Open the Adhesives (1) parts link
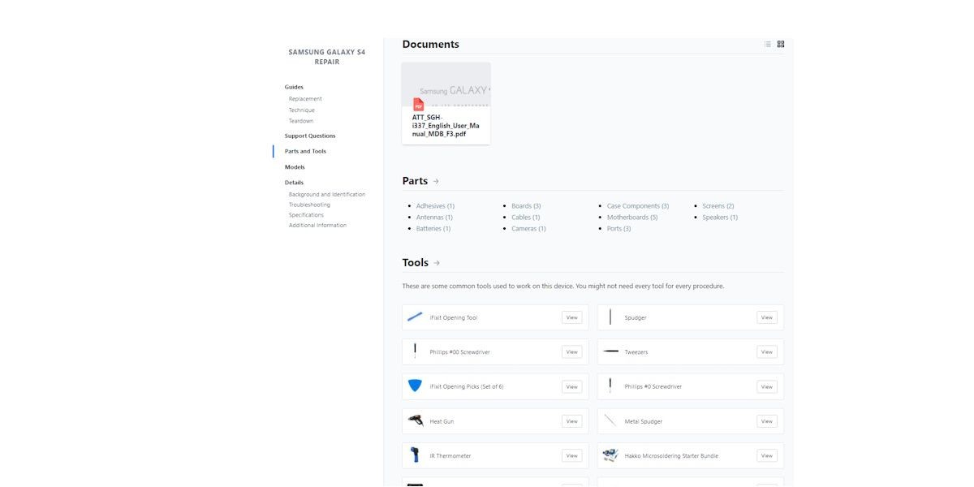 pos(435,206)
